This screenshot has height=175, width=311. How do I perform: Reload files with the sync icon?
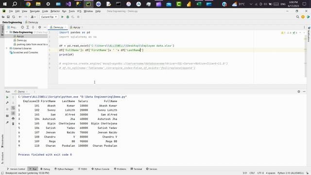point(14,17)
